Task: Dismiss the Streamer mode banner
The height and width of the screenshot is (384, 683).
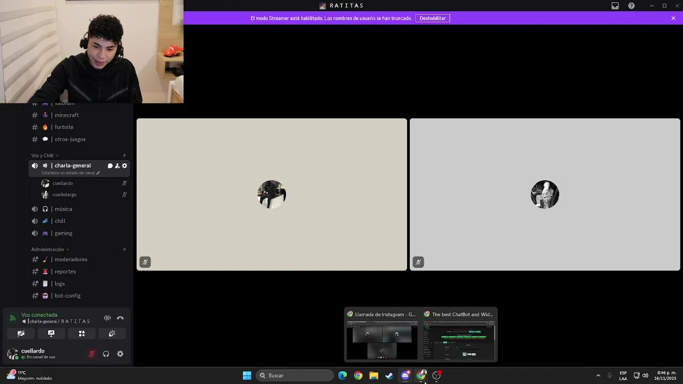Action: coord(673,18)
